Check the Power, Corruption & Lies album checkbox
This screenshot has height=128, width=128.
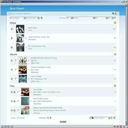pos(16,70)
